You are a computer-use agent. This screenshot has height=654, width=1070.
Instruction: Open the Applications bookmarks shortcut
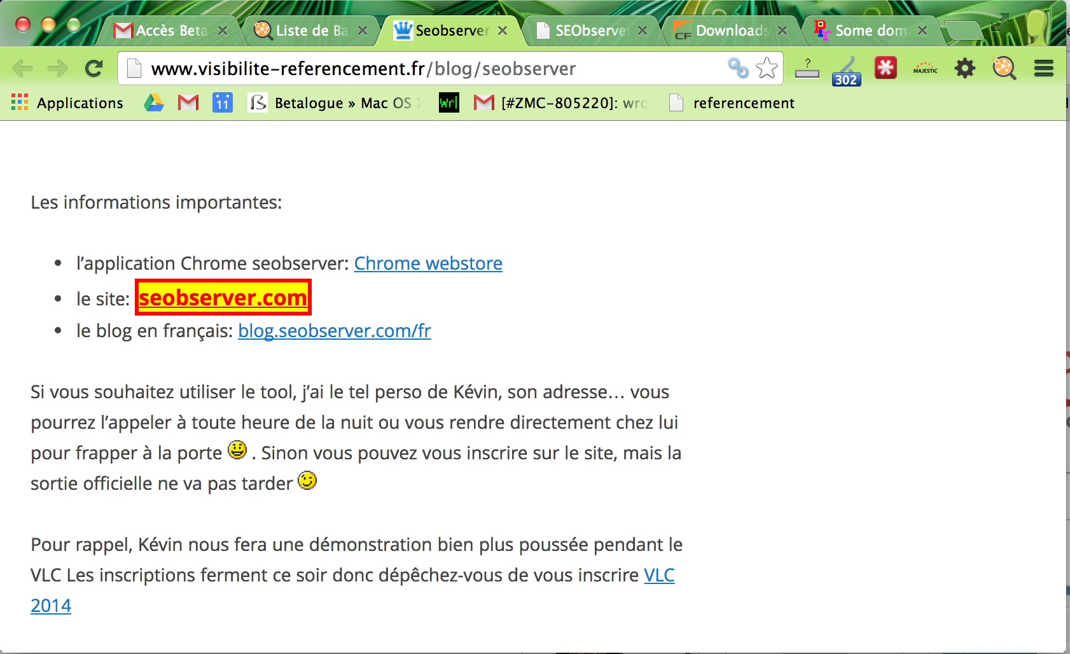click(x=67, y=102)
